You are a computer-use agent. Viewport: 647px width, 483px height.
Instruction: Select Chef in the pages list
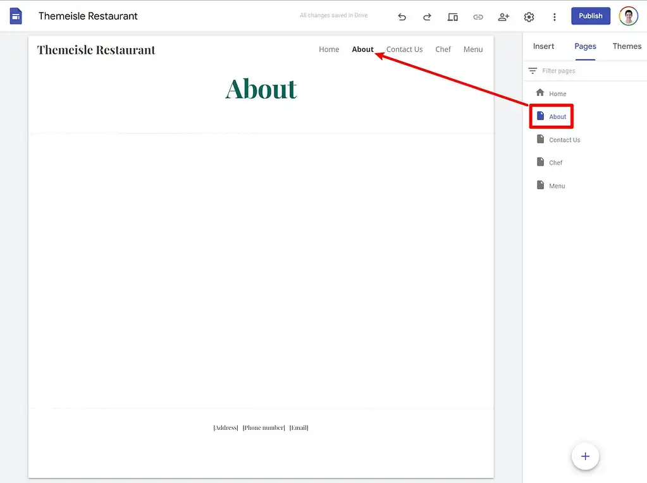click(555, 163)
